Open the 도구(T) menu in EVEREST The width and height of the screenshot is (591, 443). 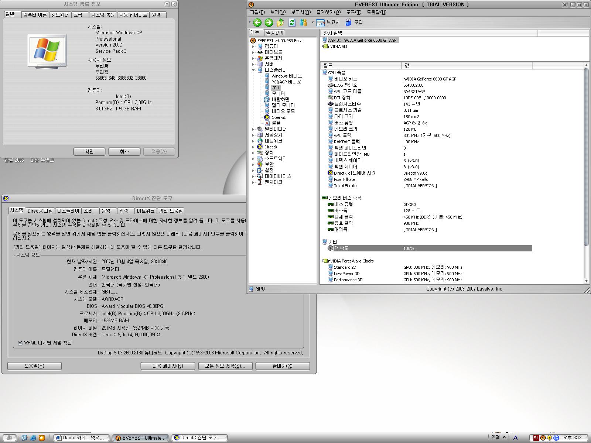point(353,13)
